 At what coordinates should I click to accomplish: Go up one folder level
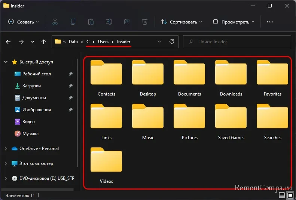(44, 42)
